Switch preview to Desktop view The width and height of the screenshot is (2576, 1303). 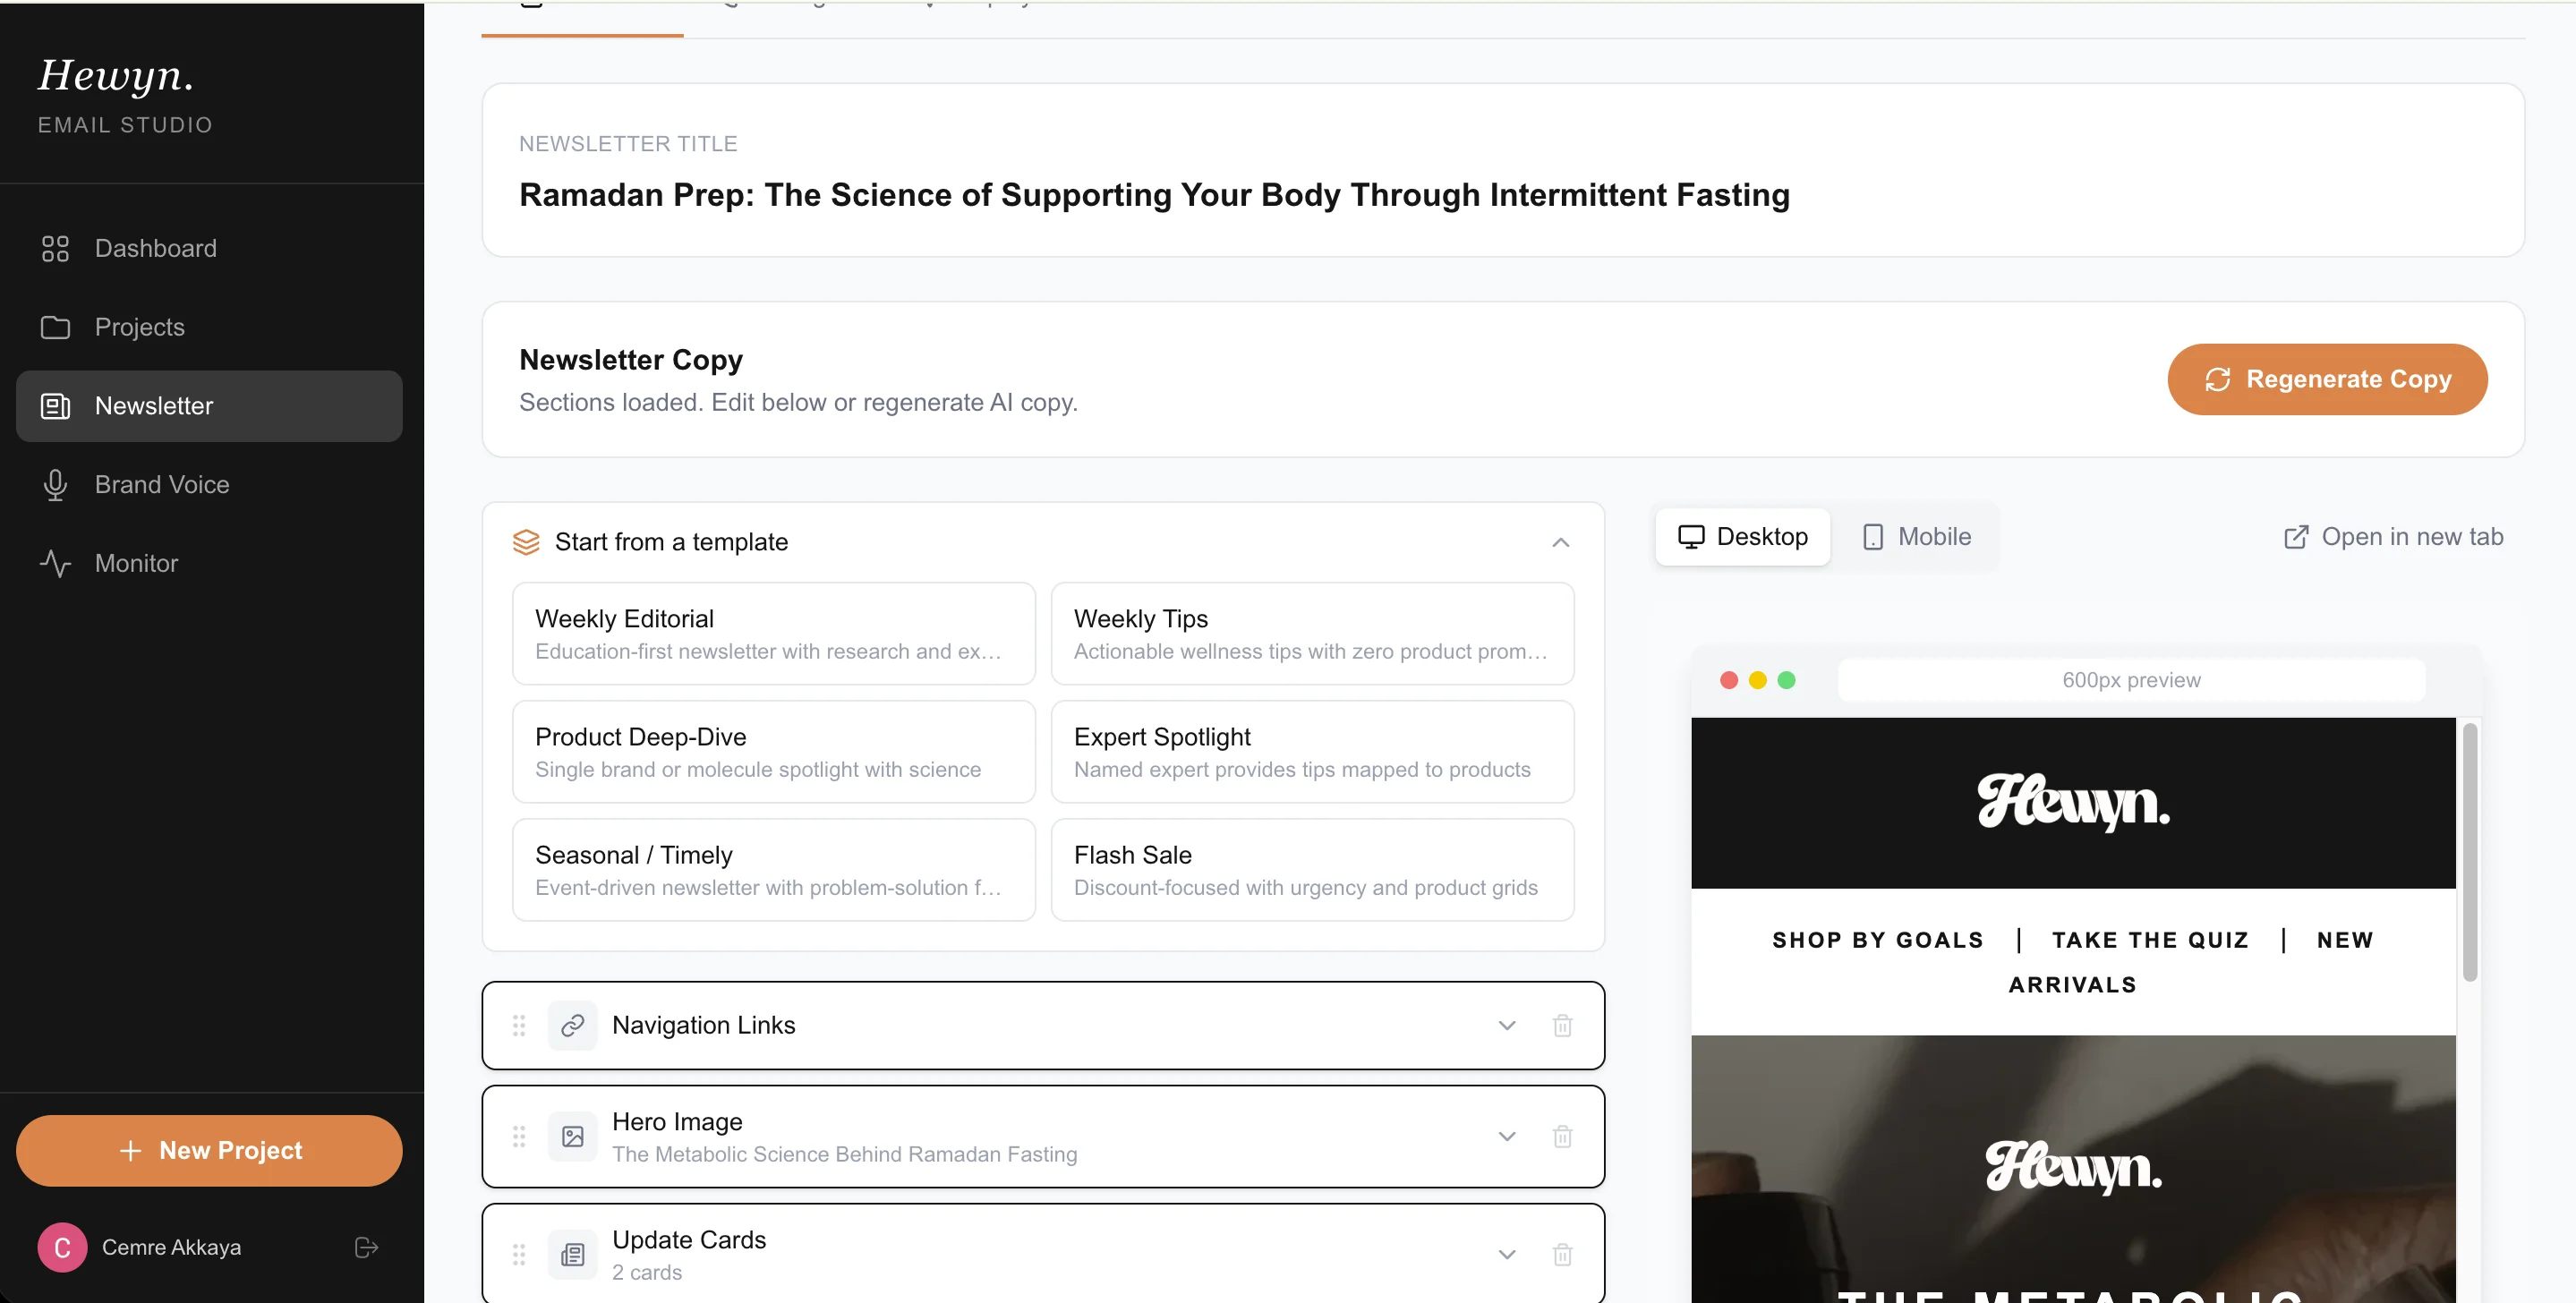(x=1742, y=536)
